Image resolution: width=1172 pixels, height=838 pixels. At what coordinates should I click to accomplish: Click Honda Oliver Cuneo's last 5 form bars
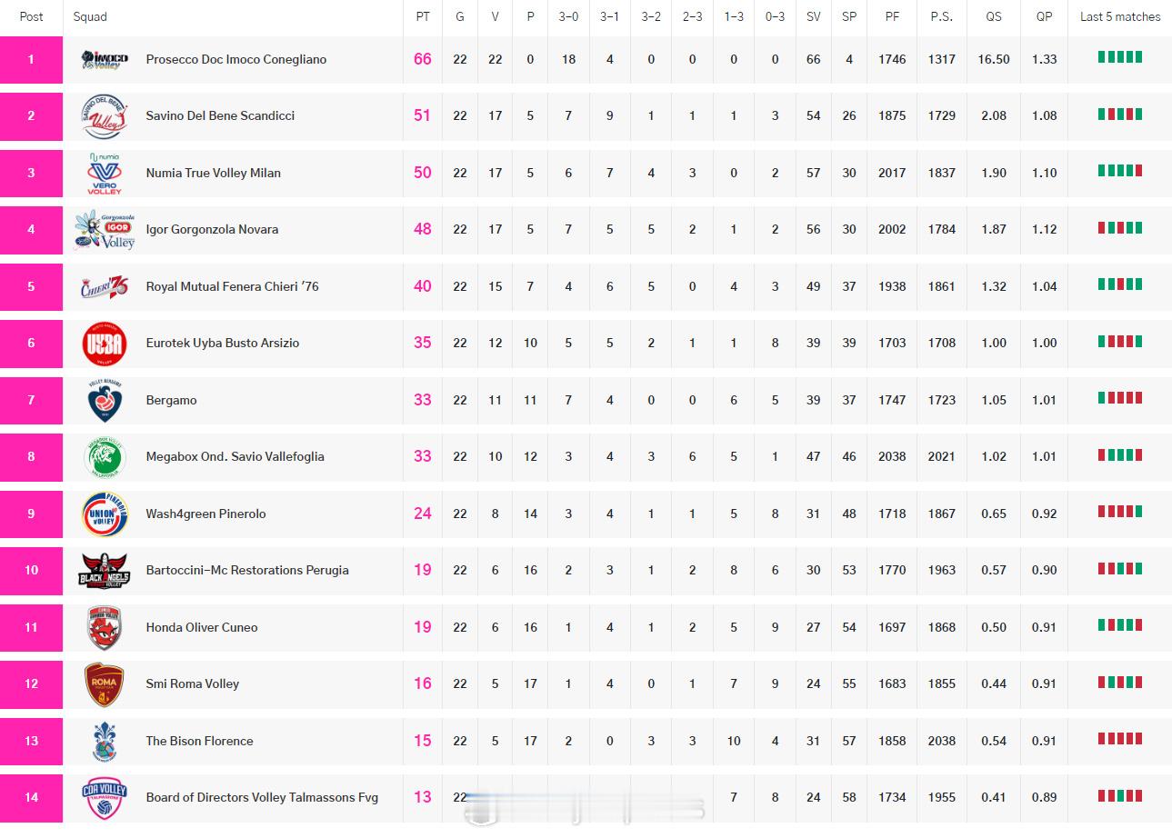pyautogui.click(x=1120, y=625)
